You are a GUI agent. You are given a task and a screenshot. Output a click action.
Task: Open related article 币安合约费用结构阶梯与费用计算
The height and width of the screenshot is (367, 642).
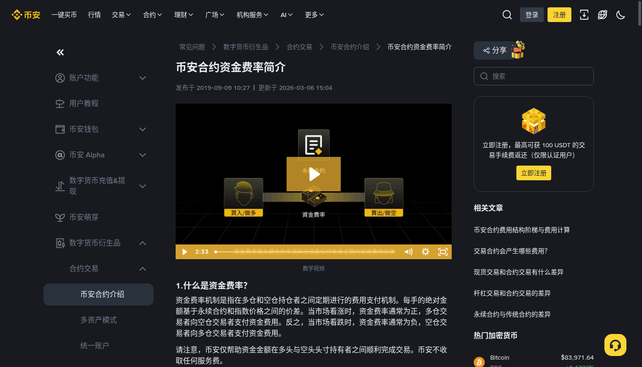pos(522,230)
